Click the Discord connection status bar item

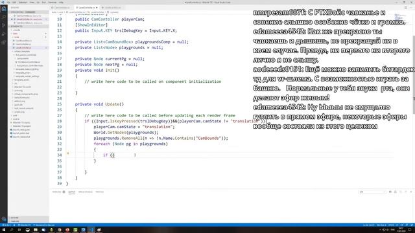click(44, 225)
